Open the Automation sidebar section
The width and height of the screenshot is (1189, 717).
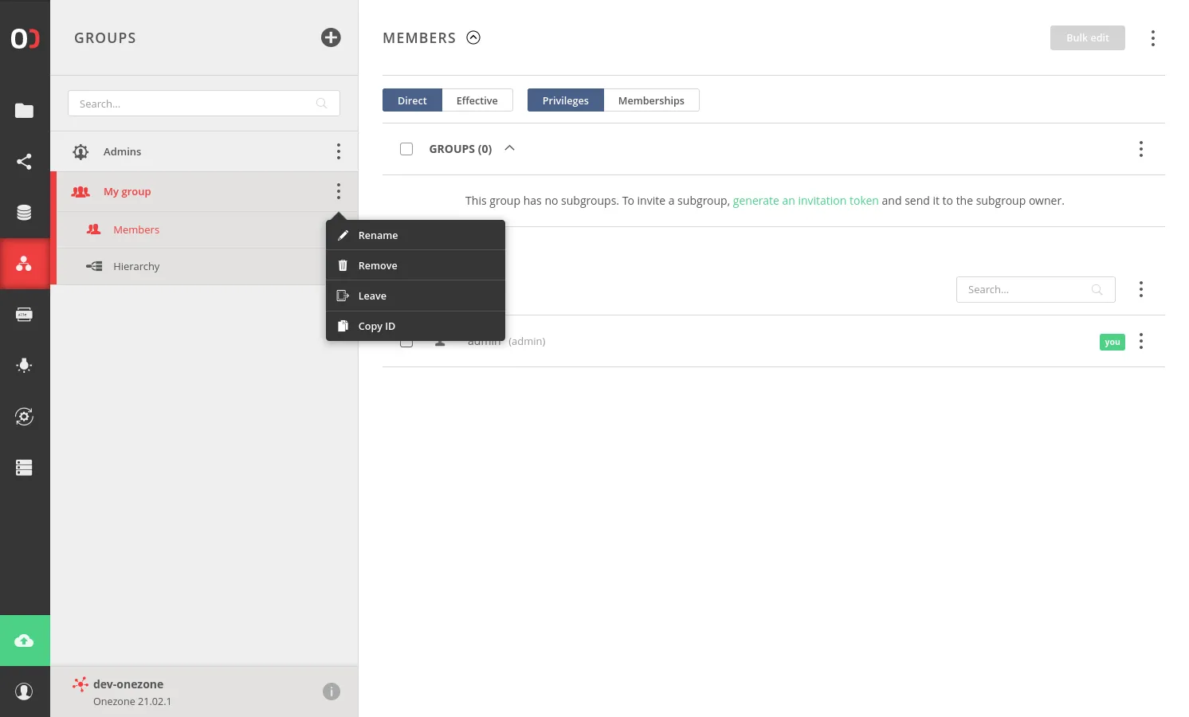click(24, 417)
